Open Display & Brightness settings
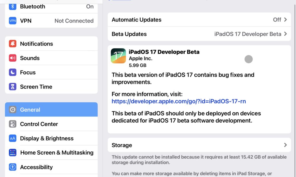 pos(51,138)
